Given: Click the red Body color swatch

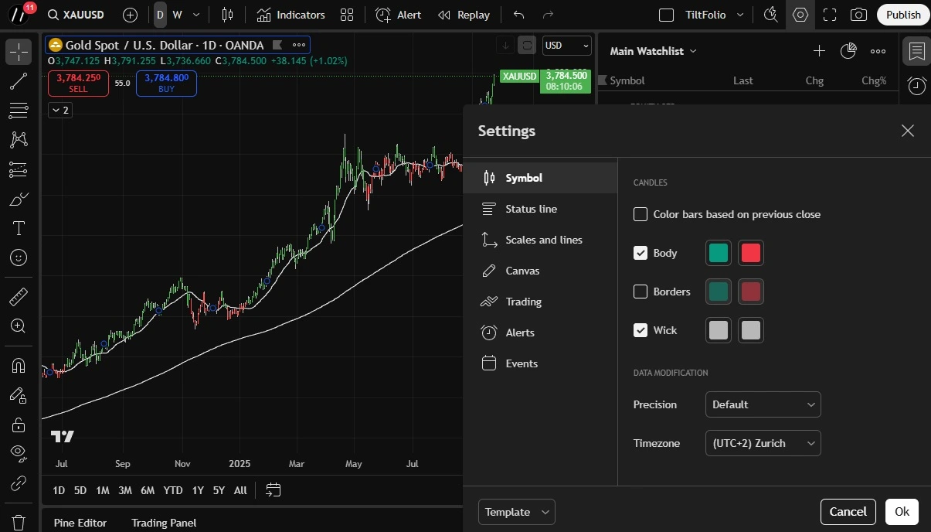Looking at the screenshot, I should (751, 253).
